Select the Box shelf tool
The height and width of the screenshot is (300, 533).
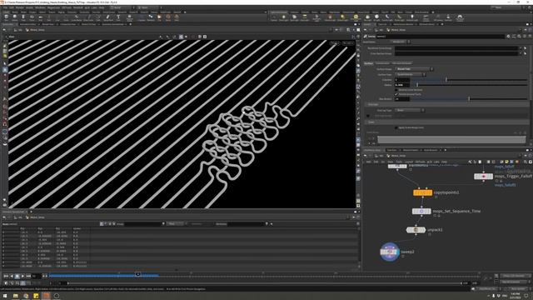point(6,17)
